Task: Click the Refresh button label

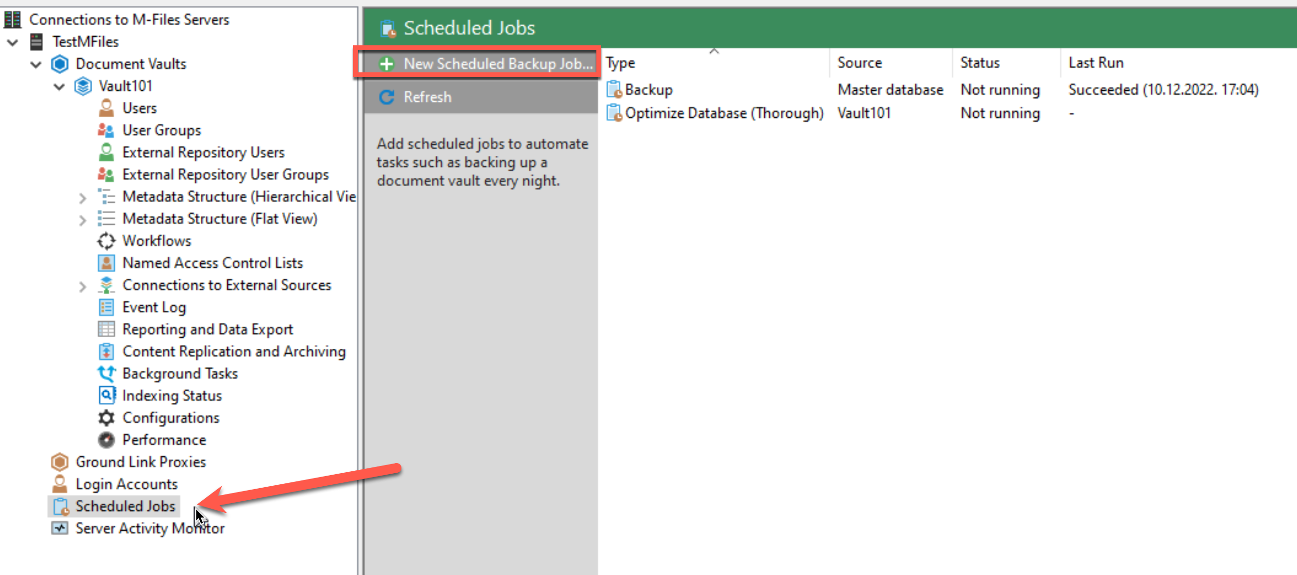Action: click(428, 96)
